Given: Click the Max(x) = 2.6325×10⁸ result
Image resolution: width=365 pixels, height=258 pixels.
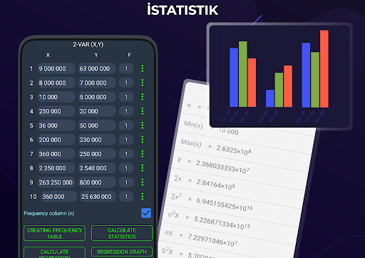Looking at the screenshot, I should 216,148.
